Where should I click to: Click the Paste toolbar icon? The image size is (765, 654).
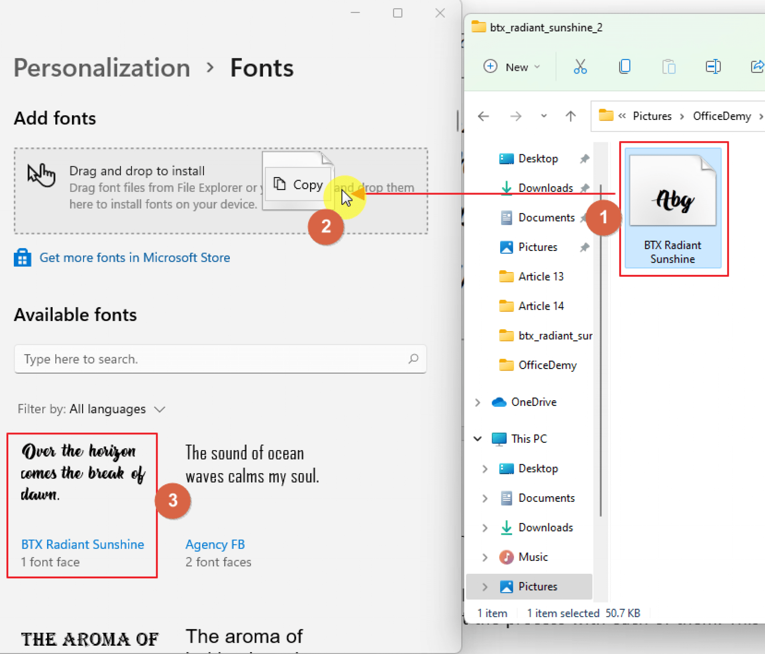point(669,66)
